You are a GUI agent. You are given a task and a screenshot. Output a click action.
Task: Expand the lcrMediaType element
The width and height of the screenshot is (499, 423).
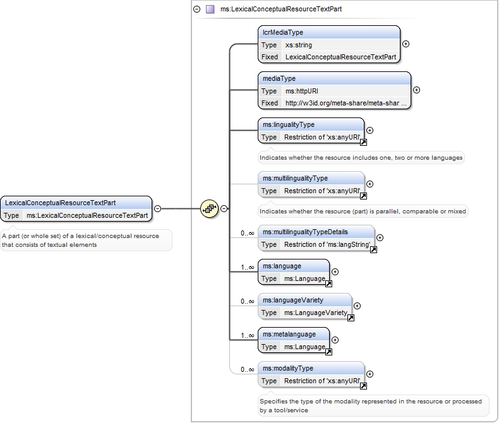(406, 44)
